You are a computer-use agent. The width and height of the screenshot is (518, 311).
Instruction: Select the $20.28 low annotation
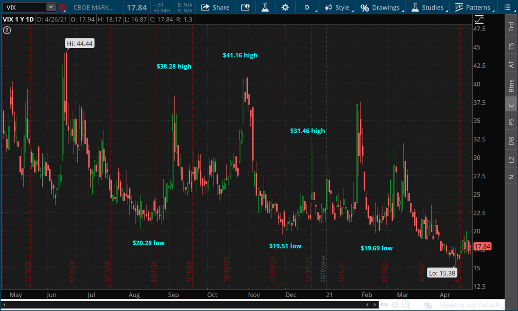coord(148,243)
